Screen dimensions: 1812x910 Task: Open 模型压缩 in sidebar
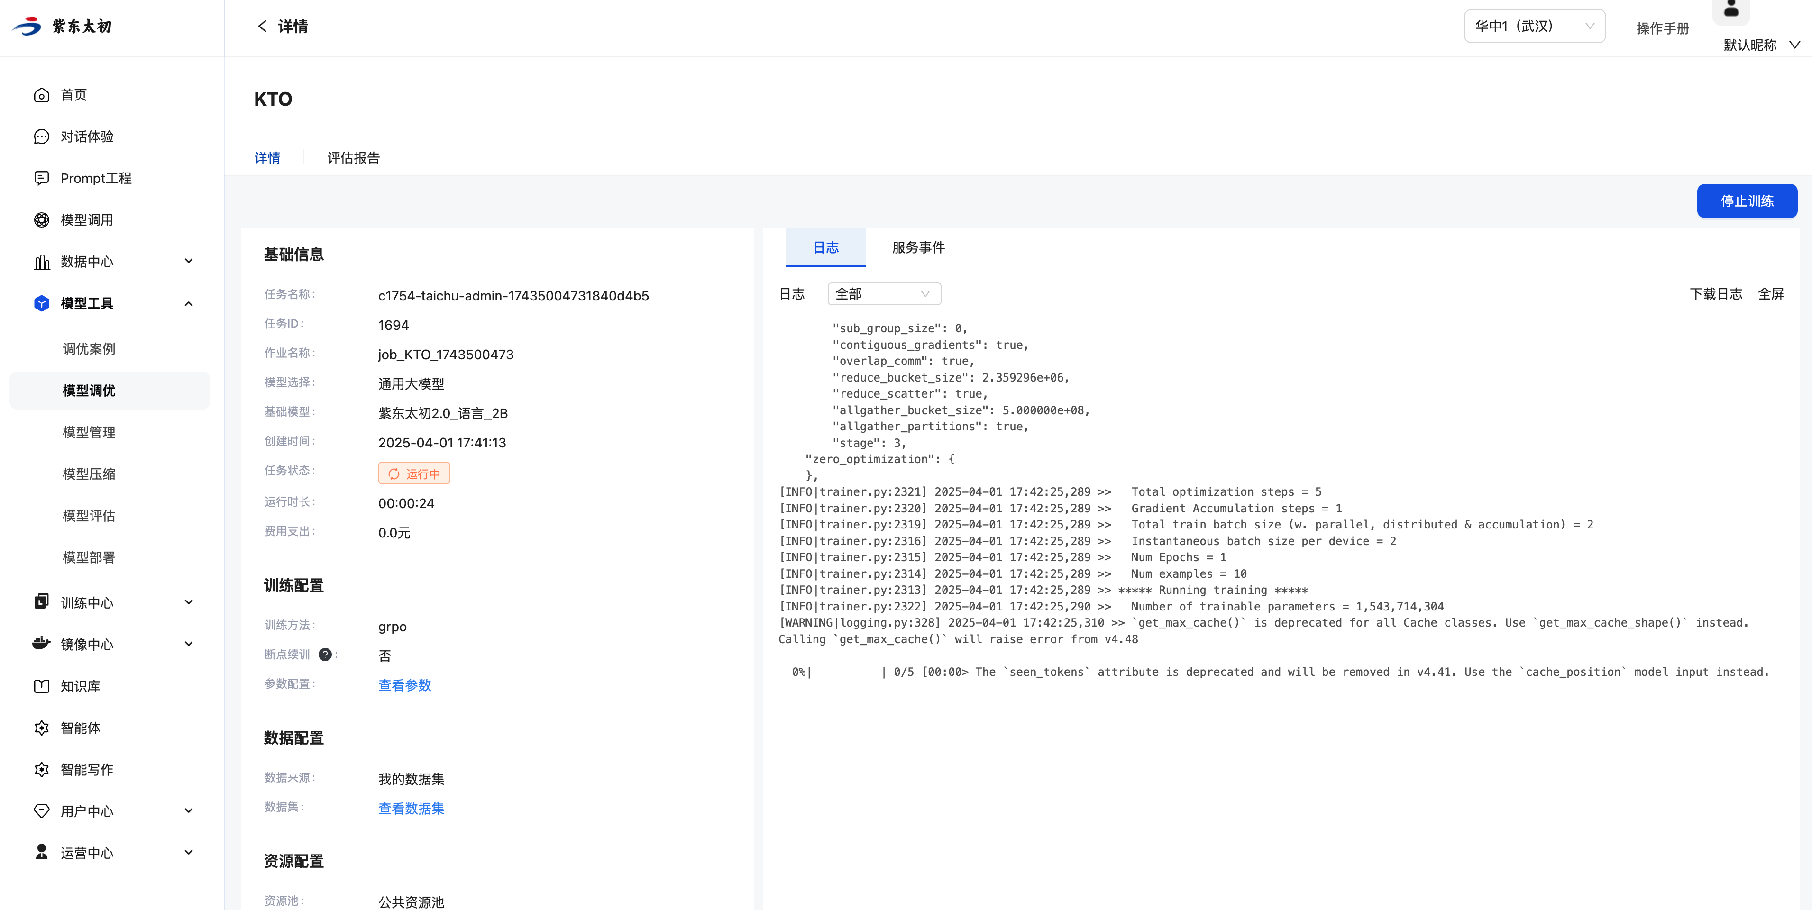coord(89,474)
